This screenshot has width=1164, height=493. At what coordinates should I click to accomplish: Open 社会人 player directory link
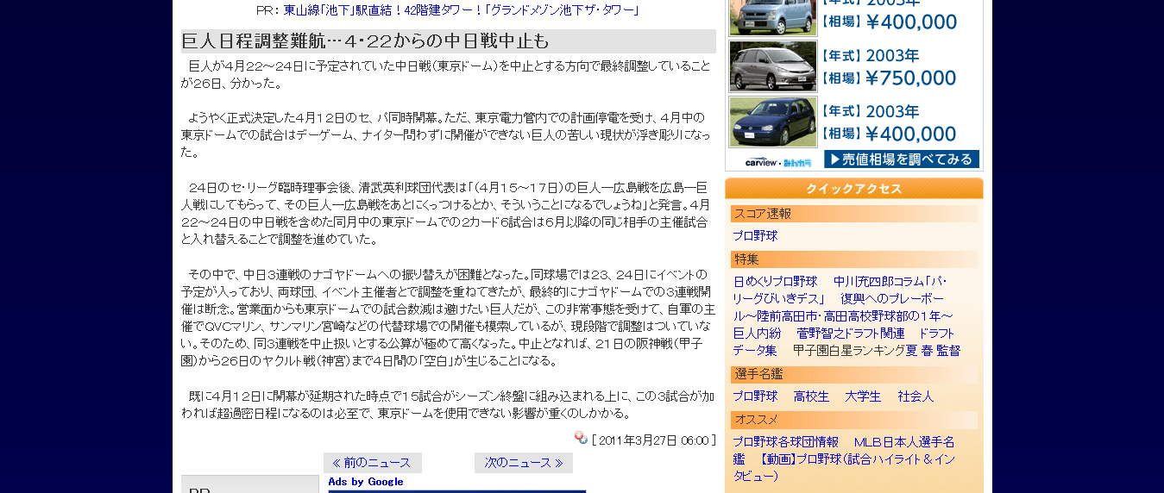[915, 396]
